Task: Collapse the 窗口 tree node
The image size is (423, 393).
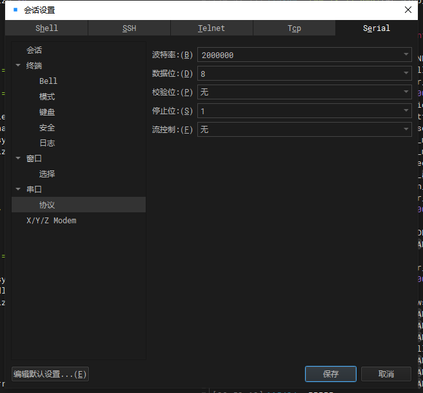Action: 18,158
